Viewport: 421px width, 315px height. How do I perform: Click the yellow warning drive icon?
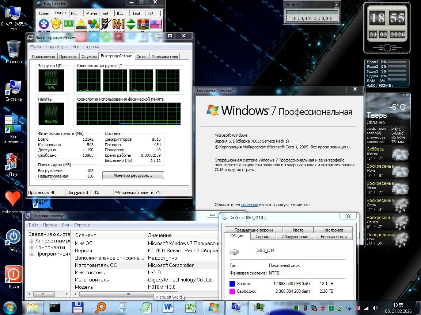[81, 24]
